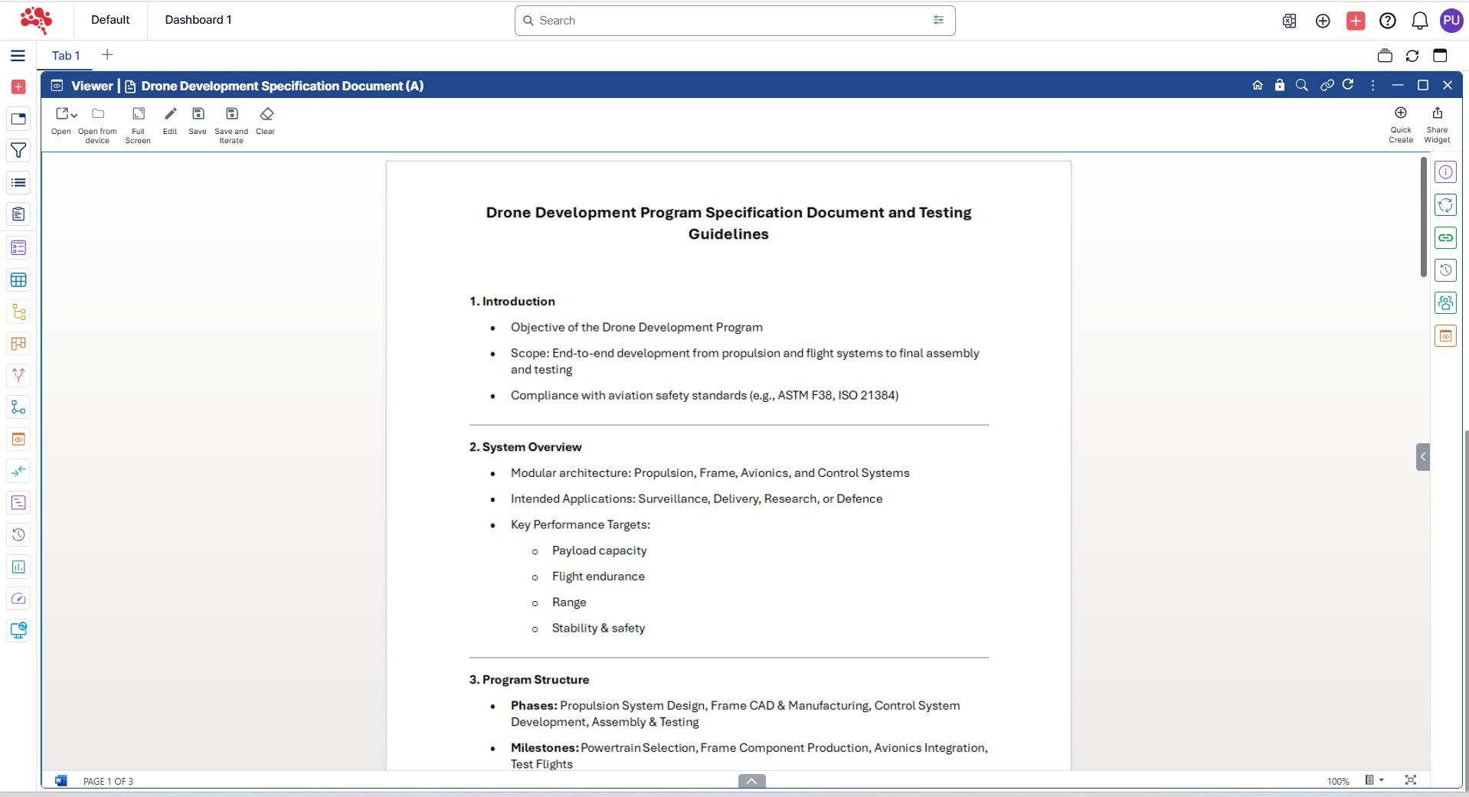The image size is (1469, 797).
Task: Expand the Open dropdown arrow
Action: pyautogui.click(x=74, y=116)
